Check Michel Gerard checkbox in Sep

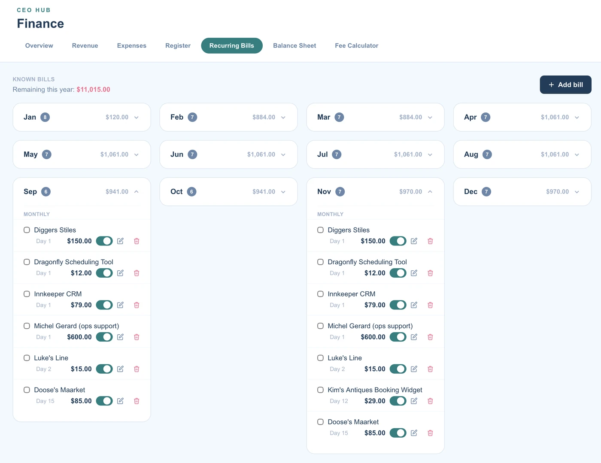coord(27,326)
